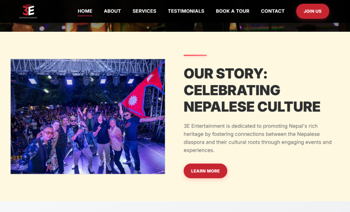
Task: Click the red accent line above heading
Action: [x=195, y=55]
